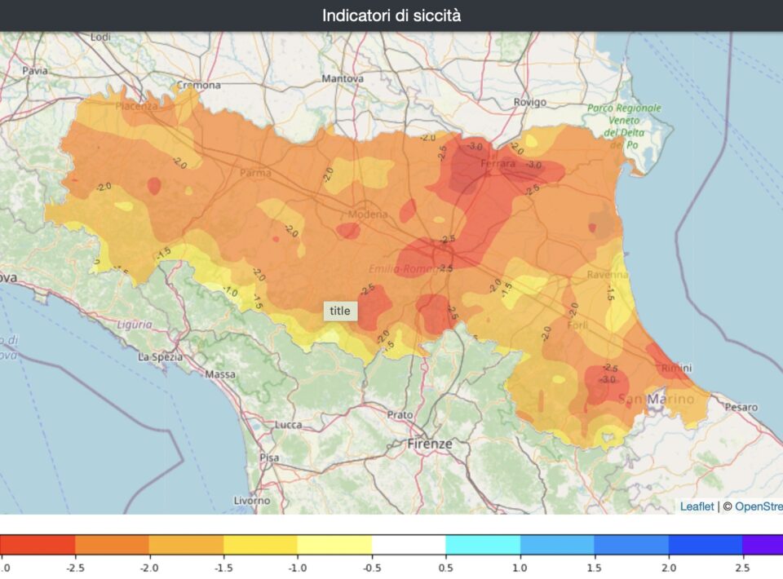Click the white legend swatch between -0.5 and 0.5
The width and height of the screenshot is (783, 579).
point(409,544)
